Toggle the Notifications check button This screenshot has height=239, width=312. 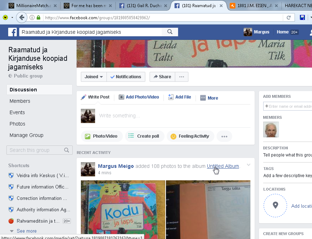click(126, 77)
